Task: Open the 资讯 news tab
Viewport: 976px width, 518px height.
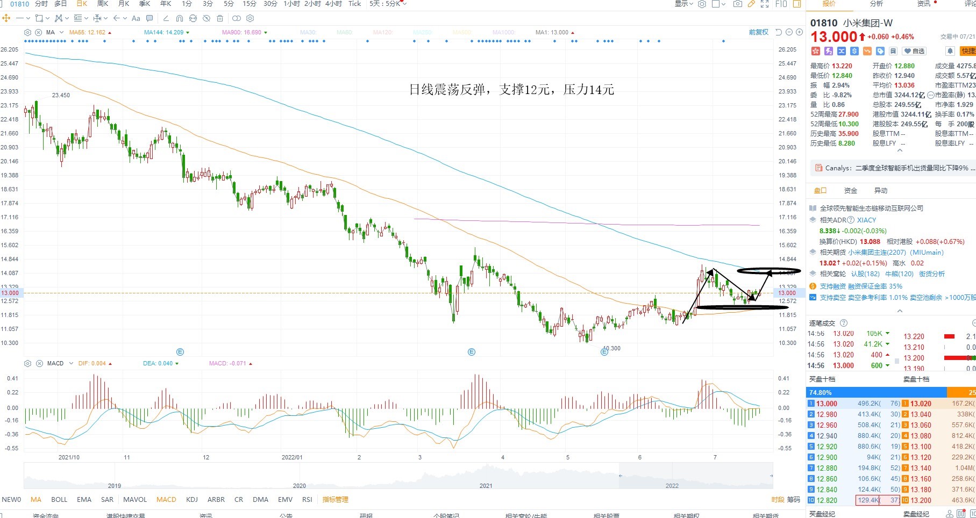Action: click(x=924, y=4)
